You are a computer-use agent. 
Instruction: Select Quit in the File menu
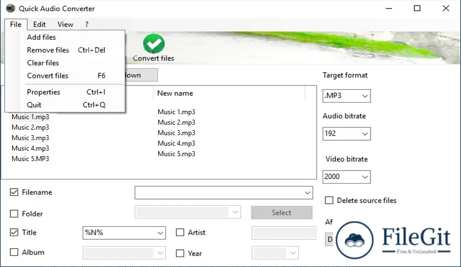pos(34,104)
